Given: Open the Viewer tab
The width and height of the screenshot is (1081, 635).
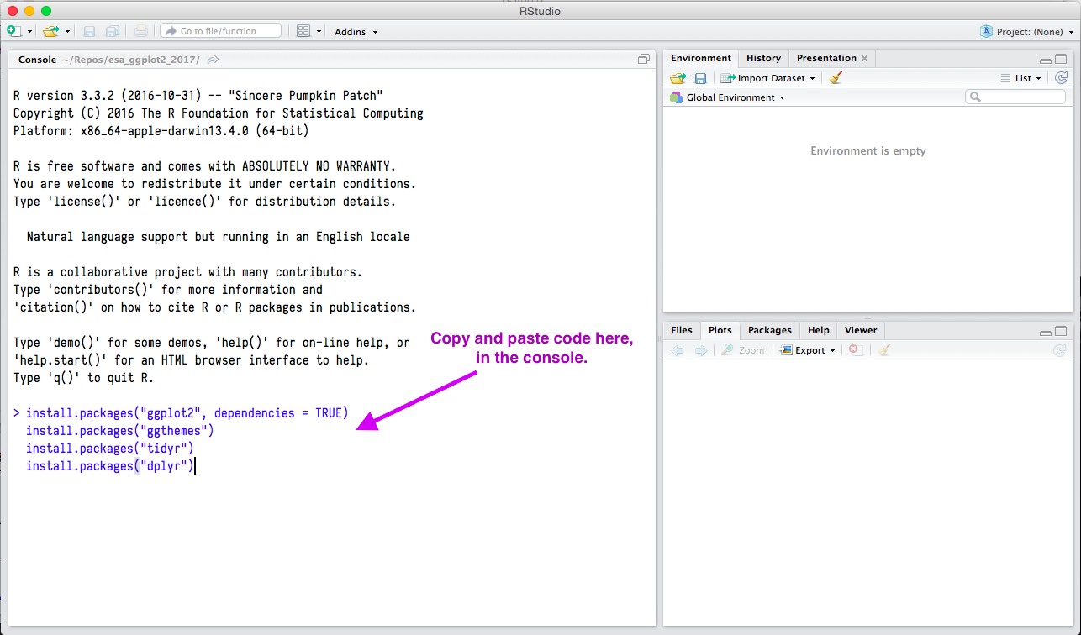Looking at the screenshot, I should pos(861,330).
